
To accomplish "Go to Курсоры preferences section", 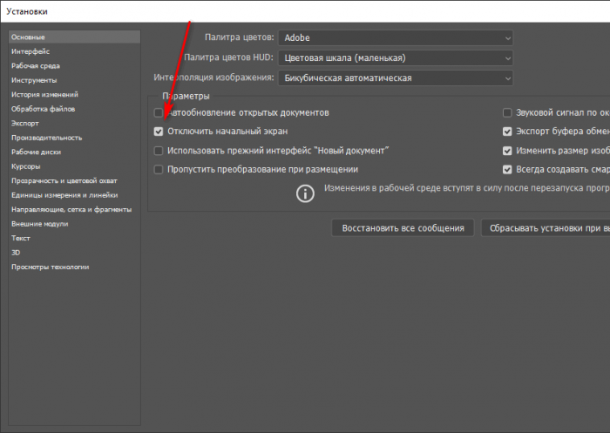I will point(25,166).
